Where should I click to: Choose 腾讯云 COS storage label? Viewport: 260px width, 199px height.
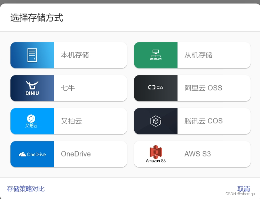[x=204, y=121]
